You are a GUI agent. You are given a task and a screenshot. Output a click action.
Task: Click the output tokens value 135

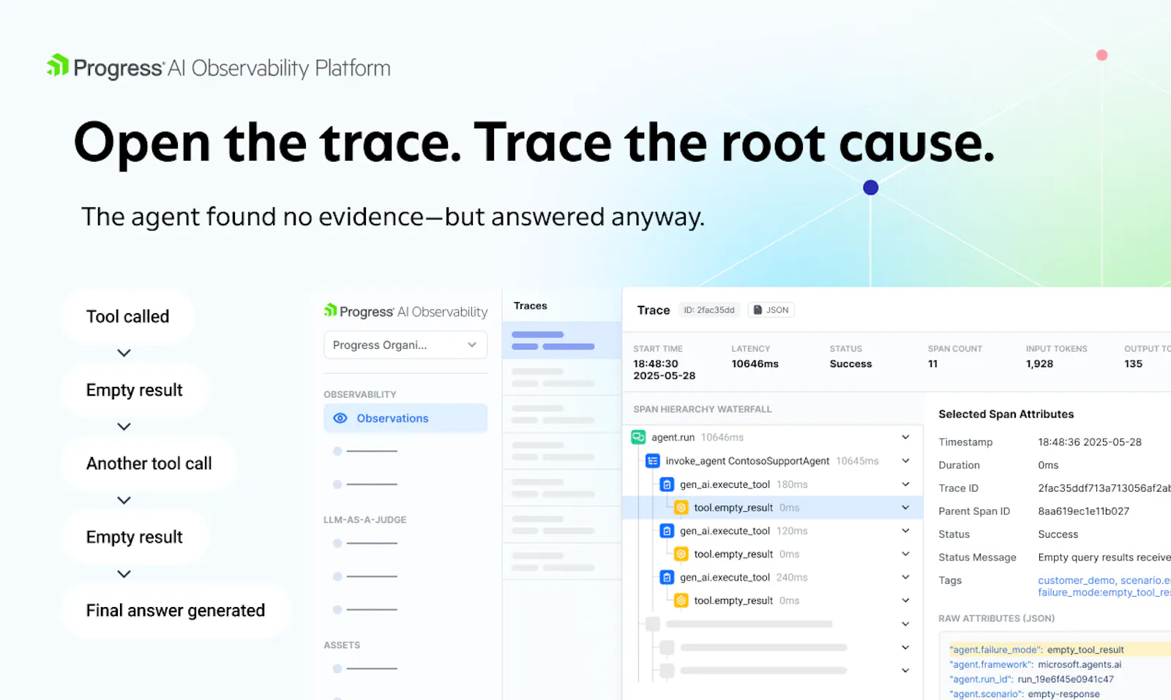pyautogui.click(x=1134, y=364)
